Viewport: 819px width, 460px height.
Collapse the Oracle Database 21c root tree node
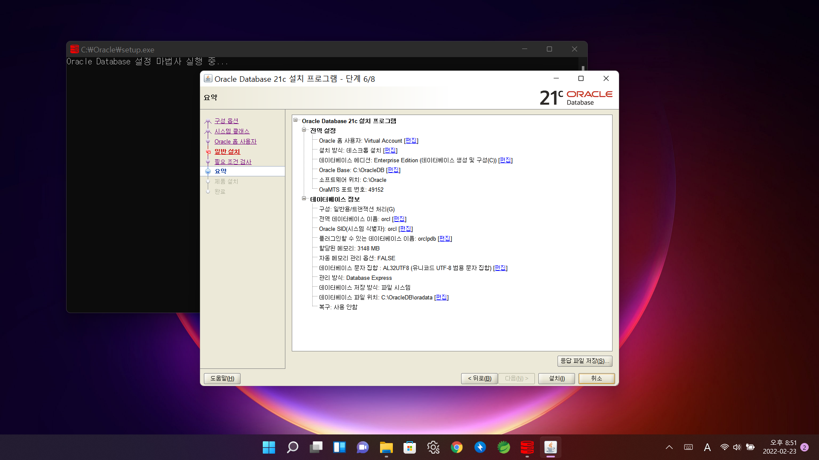click(295, 121)
